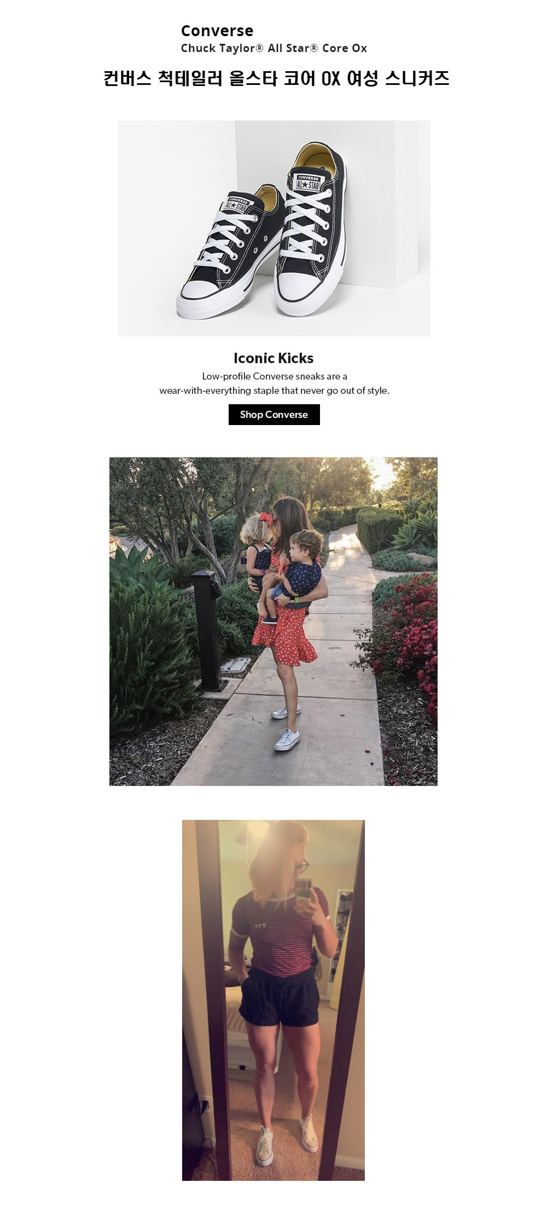The height and width of the screenshot is (1205, 547).
Task: Click the All Star tongue label on right shoe
Action: [x=308, y=183]
